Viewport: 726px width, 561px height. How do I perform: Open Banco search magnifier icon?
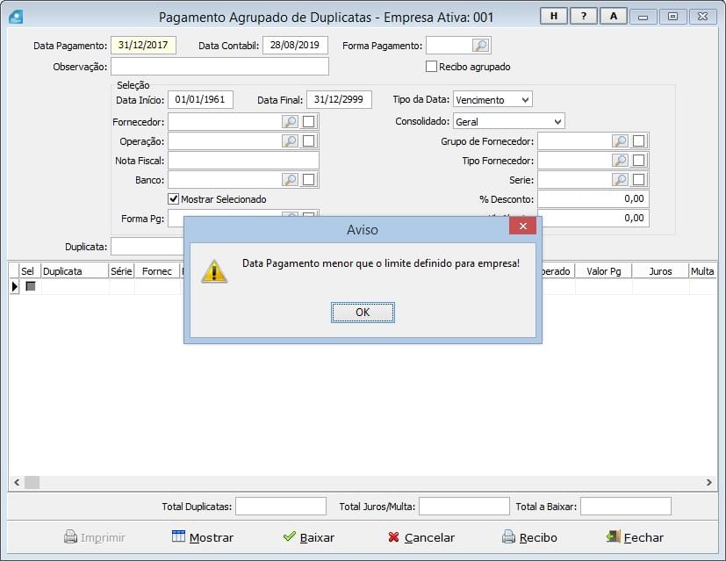pos(290,180)
